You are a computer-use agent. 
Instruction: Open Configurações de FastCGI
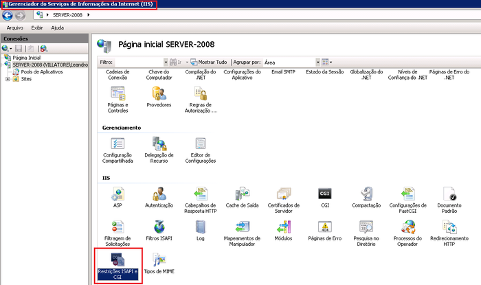[x=407, y=201]
